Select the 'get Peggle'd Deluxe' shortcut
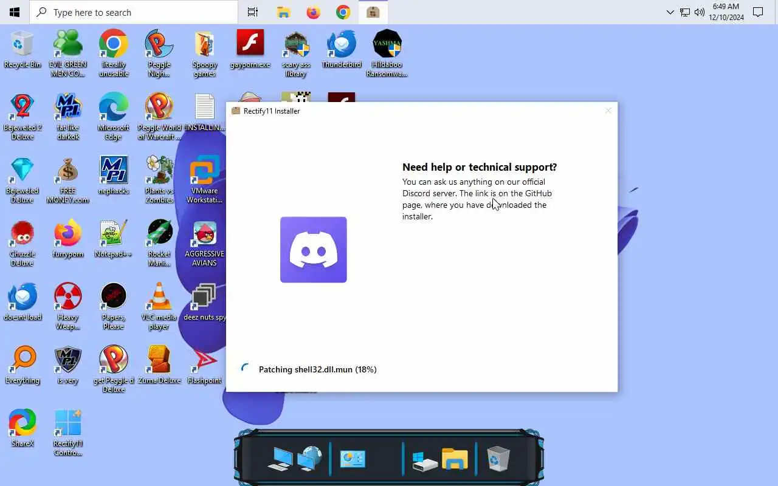 [x=114, y=369]
